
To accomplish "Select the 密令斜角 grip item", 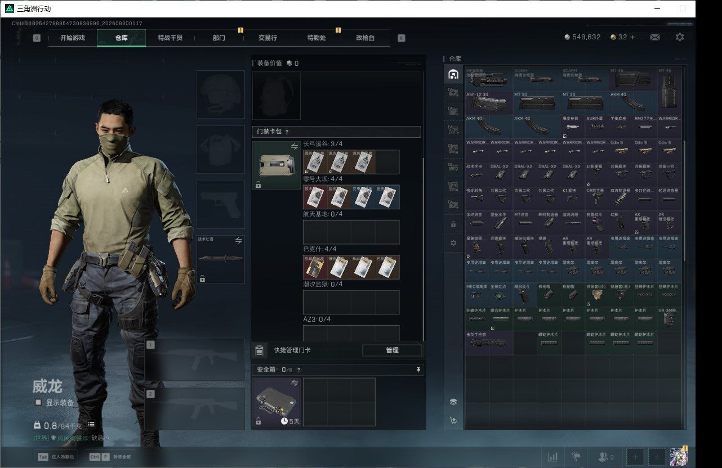I will coord(477,199).
